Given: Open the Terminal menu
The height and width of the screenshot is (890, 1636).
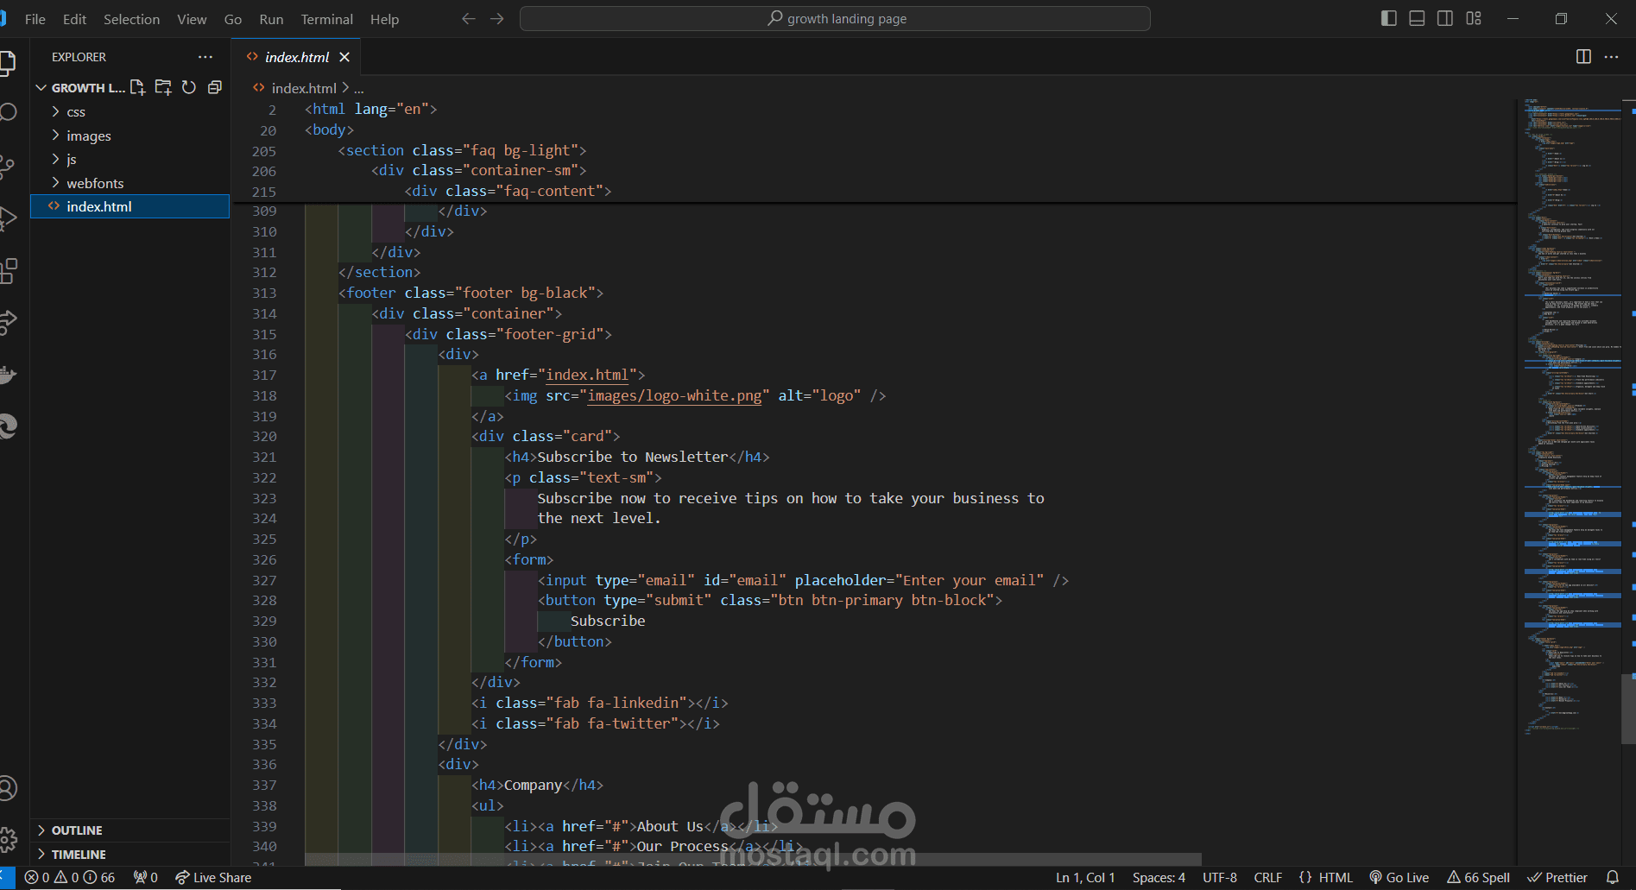Looking at the screenshot, I should 326,19.
